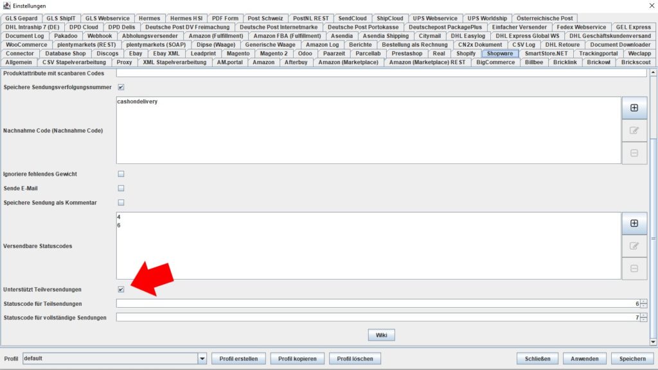
Task: Select the Odoo tab
Action: point(305,54)
